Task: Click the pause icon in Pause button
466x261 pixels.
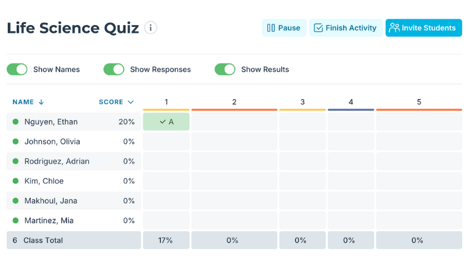Action: tap(271, 28)
